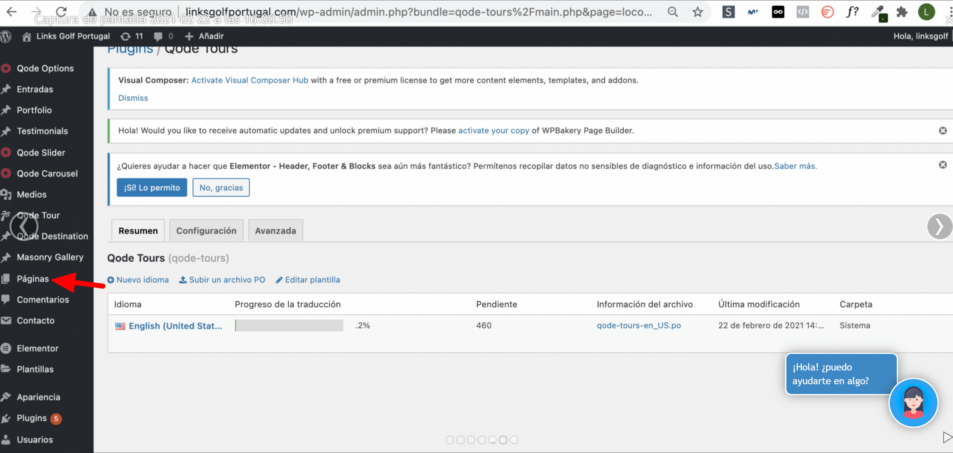This screenshot has height=453, width=953.
Task: Open Qode Options in sidebar
Action: (x=45, y=68)
